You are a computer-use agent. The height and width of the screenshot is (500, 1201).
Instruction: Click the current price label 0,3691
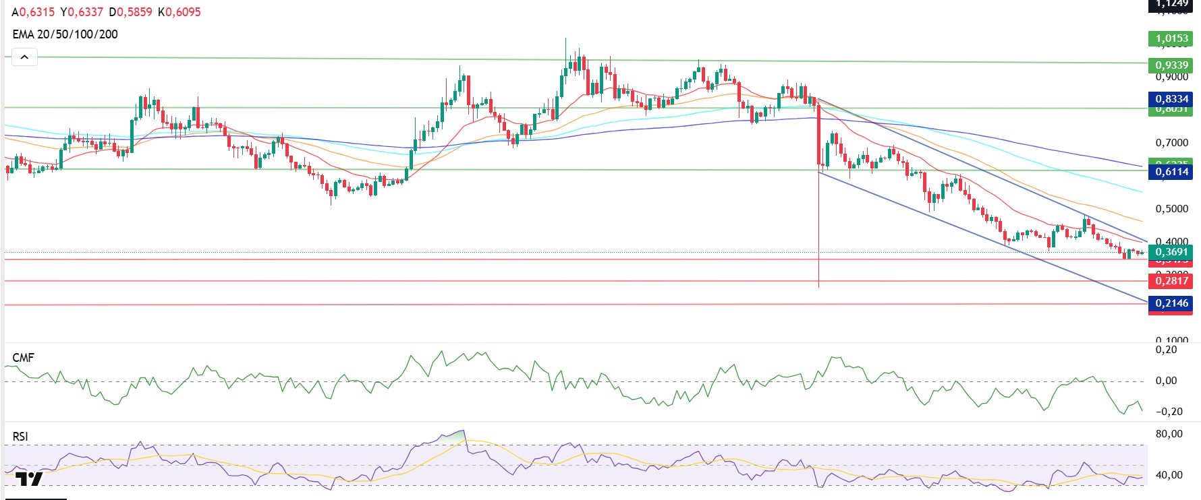(x=1171, y=252)
